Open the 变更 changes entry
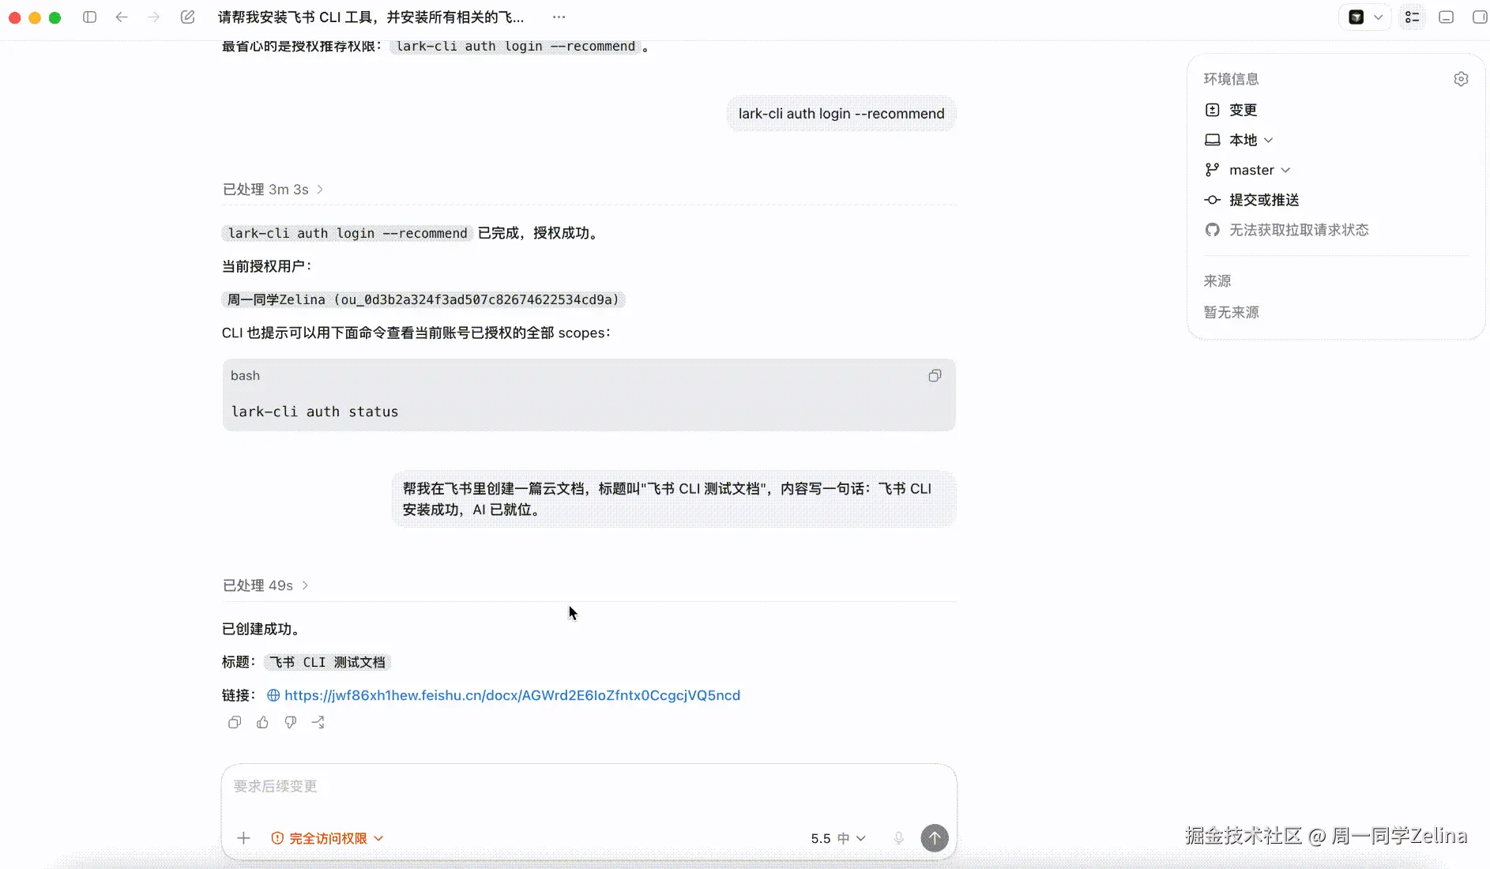1490x869 pixels. click(1231, 110)
